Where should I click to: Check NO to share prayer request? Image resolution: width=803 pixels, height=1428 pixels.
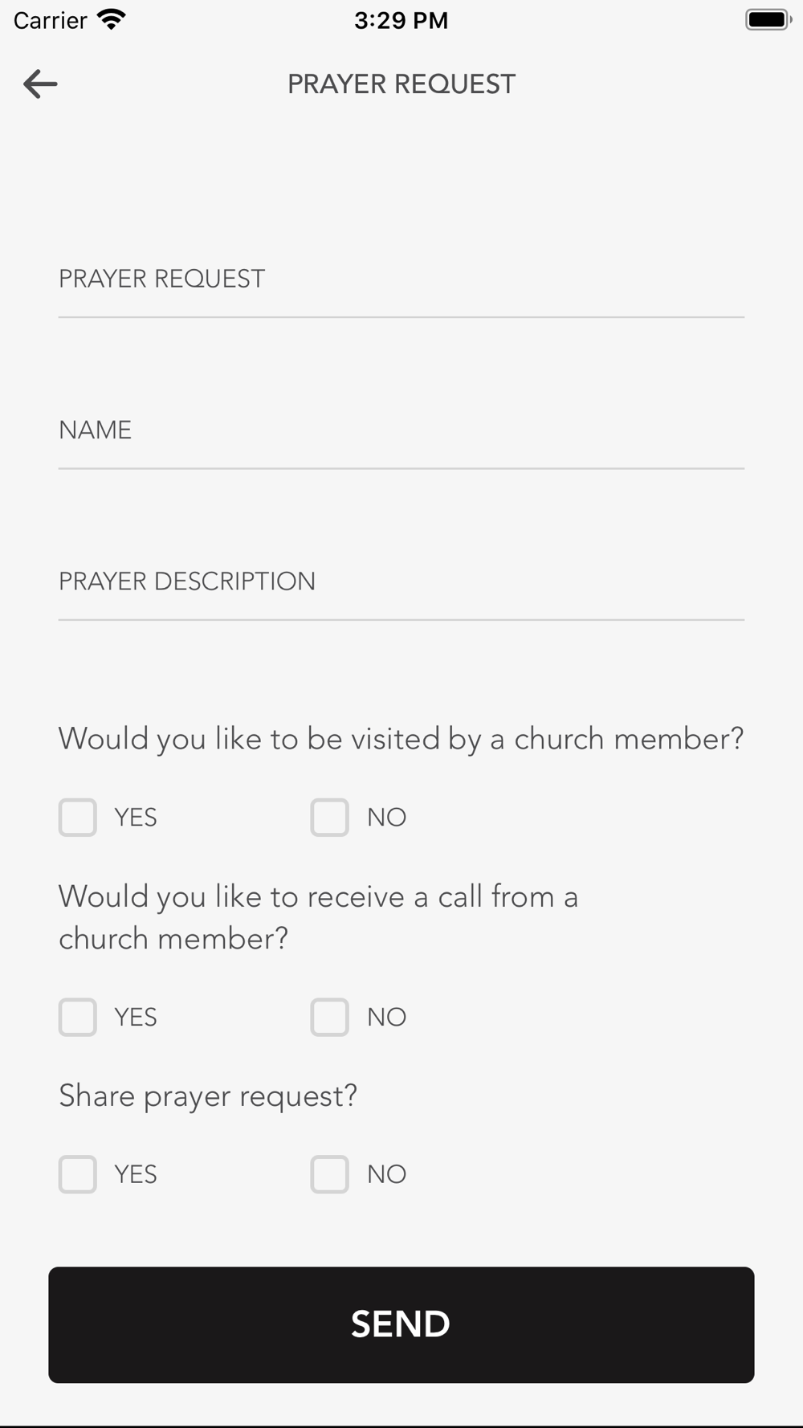pos(330,1174)
